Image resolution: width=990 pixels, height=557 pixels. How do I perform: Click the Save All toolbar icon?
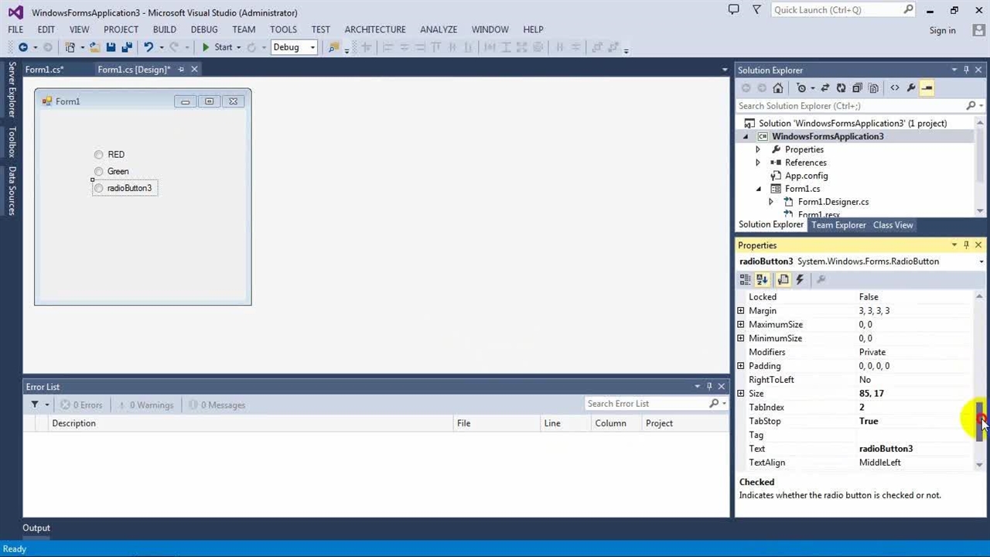coord(127,47)
